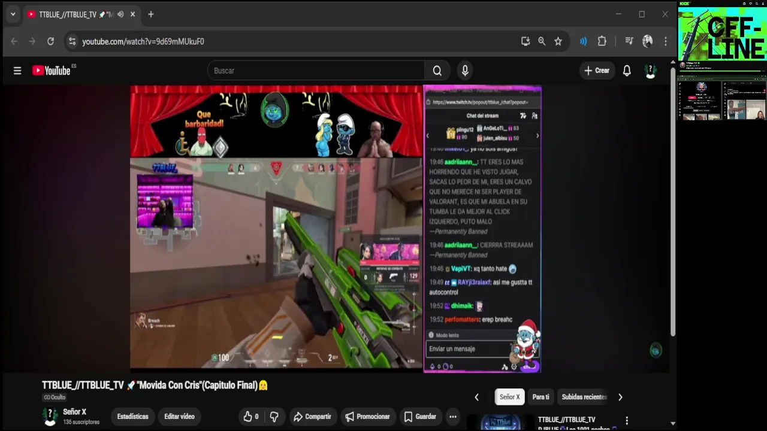Open the recommended TTBLUE video thumbnail

tap(500, 423)
